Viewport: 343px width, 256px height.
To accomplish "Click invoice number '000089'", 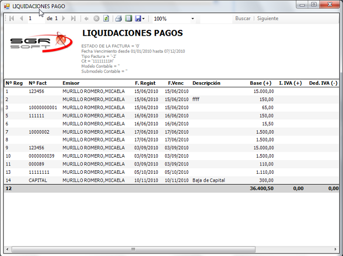I will click(x=36, y=164).
